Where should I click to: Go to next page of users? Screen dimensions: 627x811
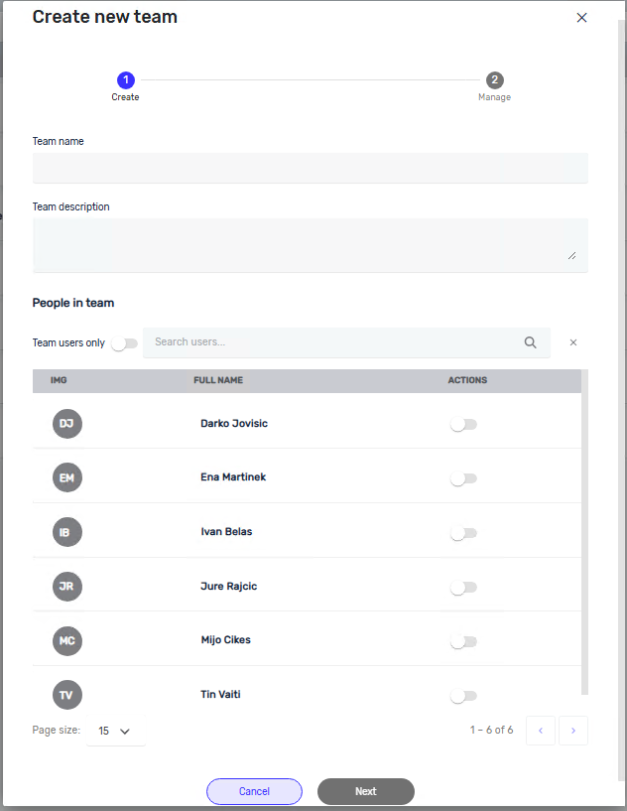[573, 732]
